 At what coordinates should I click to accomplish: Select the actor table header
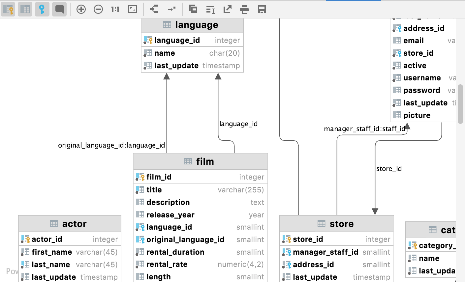[x=70, y=224]
